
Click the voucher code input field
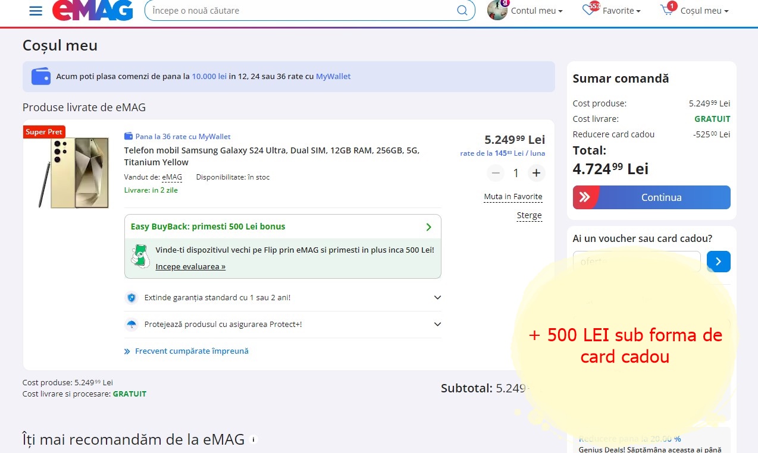point(637,262)
